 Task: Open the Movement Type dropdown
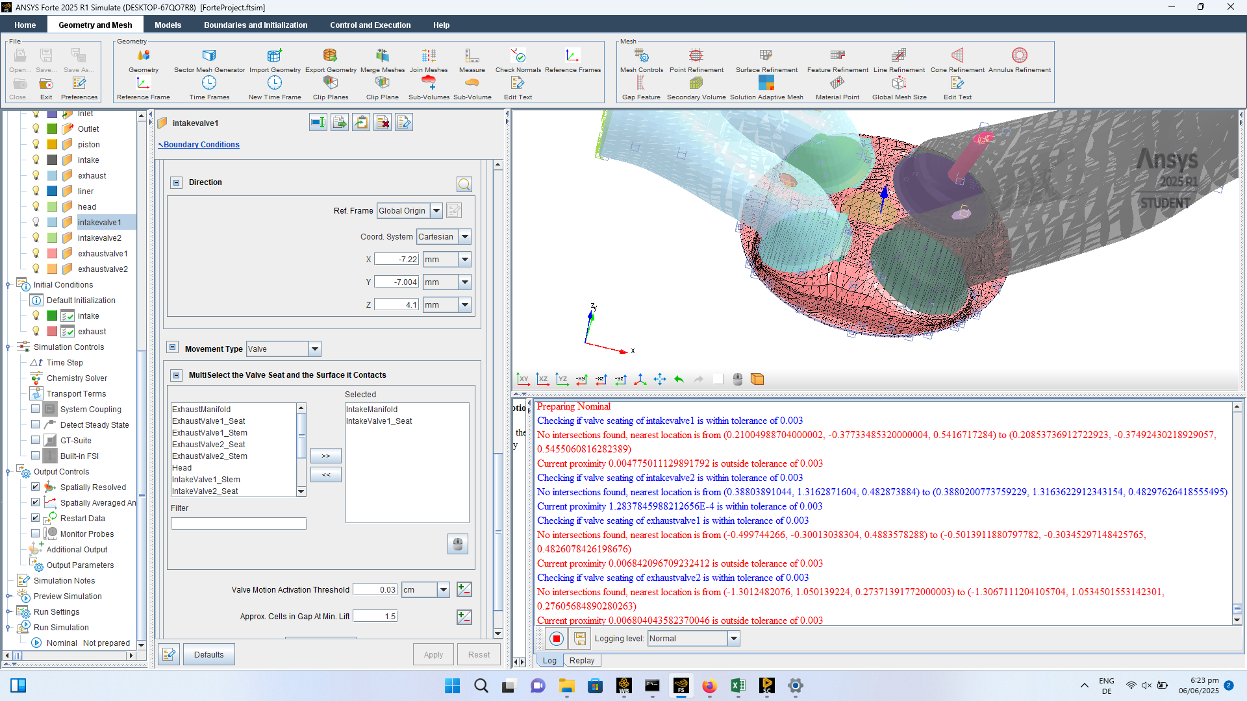[x=315, y=349]
